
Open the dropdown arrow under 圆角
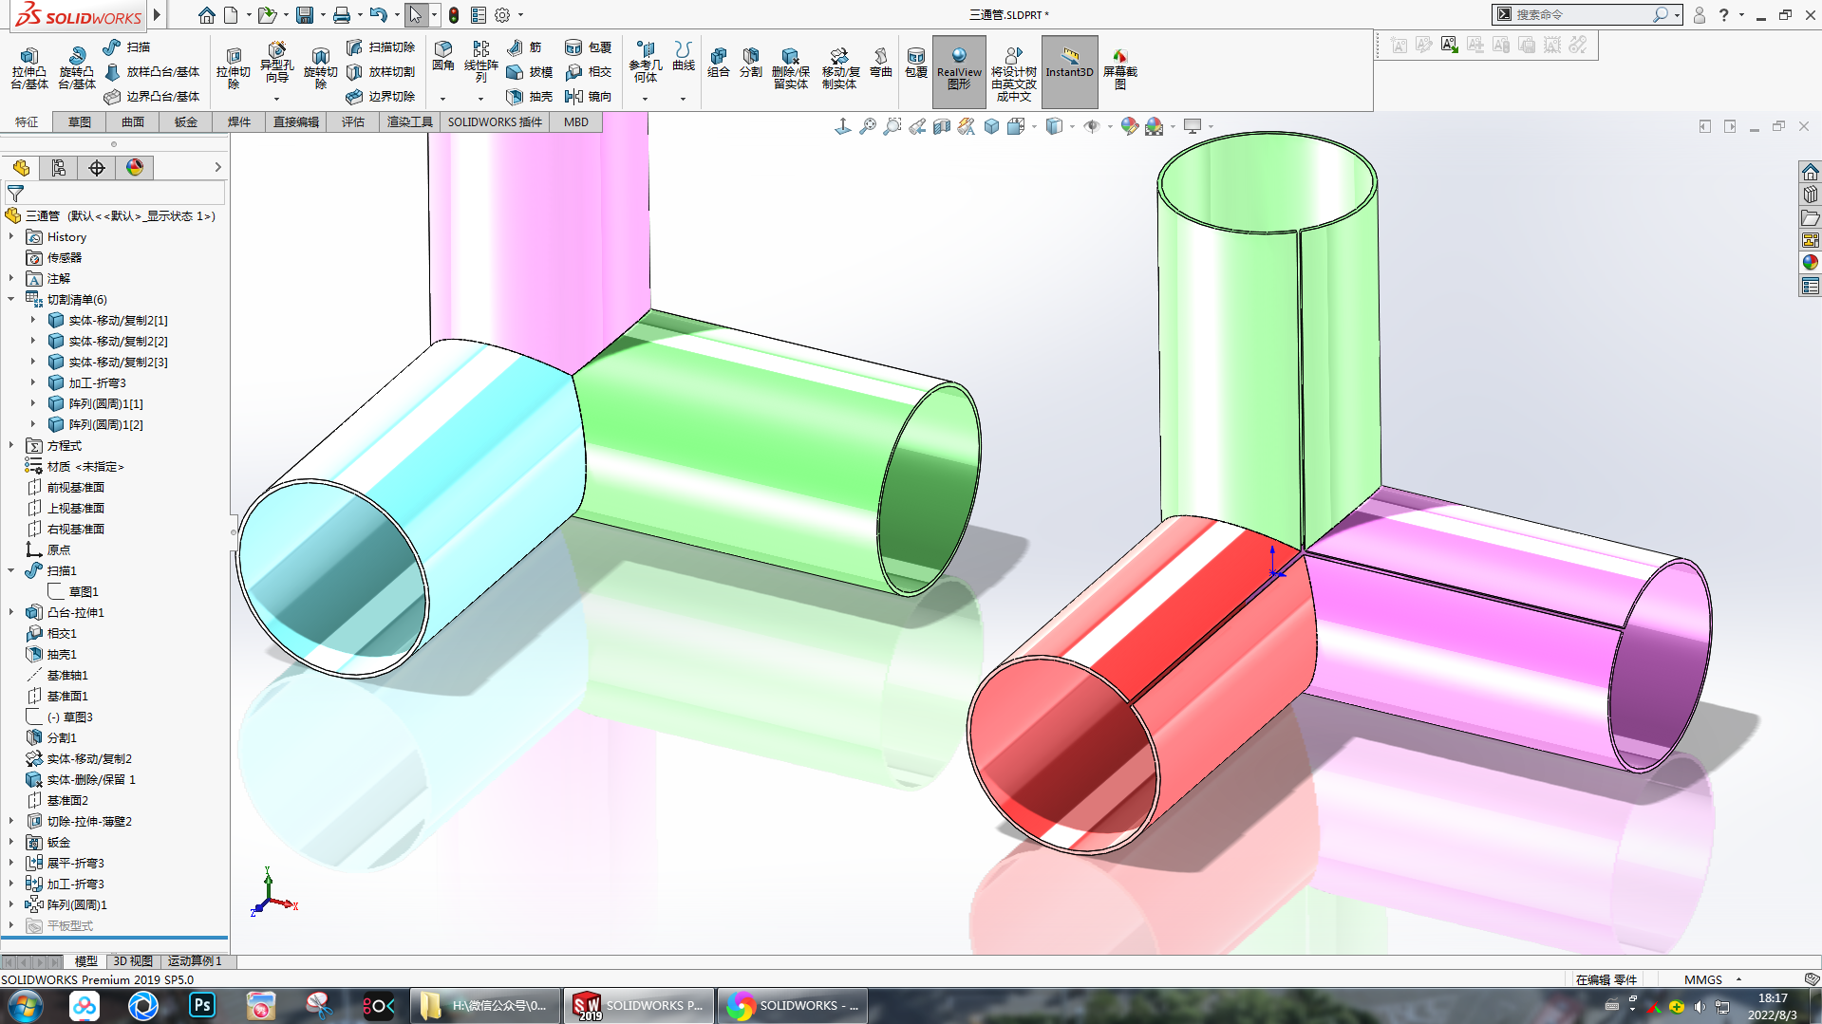click(x=442, y=99)
